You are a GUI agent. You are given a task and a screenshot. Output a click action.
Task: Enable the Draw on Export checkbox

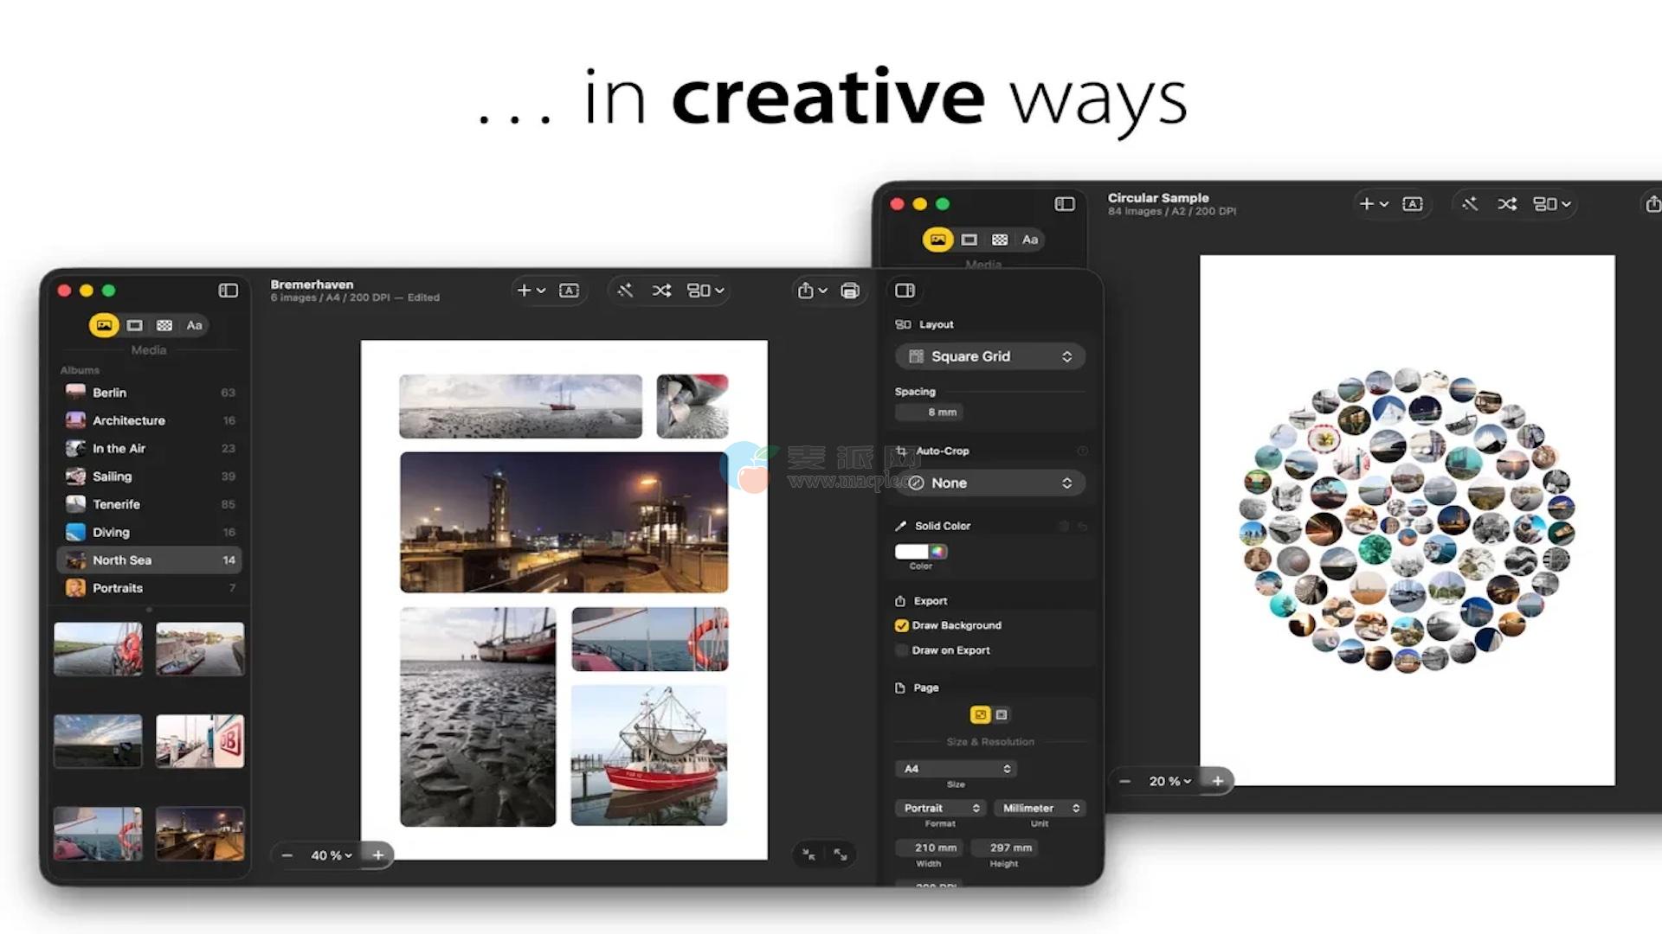(x=901, y=650)
